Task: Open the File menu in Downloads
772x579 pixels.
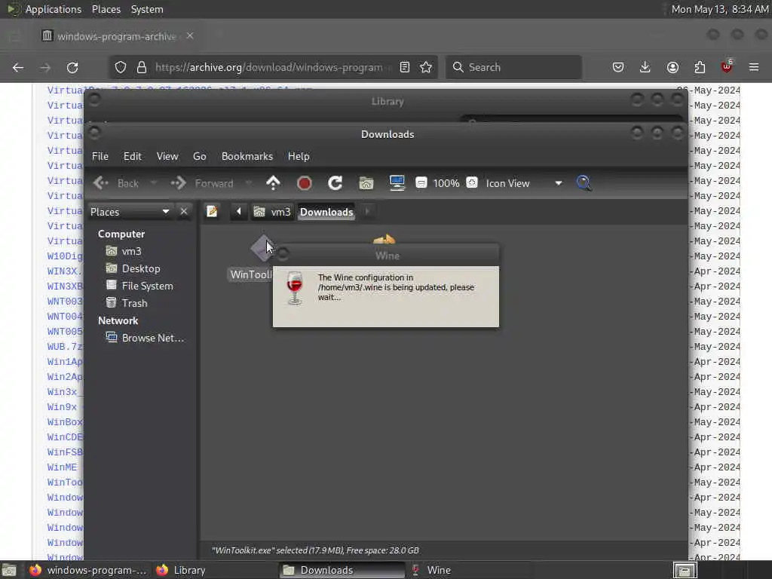Action: (100, 156)
